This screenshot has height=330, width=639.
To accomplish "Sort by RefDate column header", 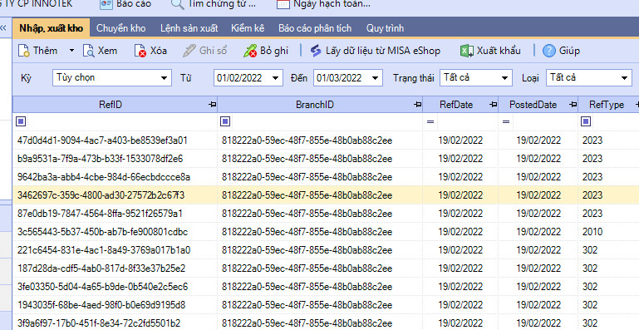I will coord(456,105).
